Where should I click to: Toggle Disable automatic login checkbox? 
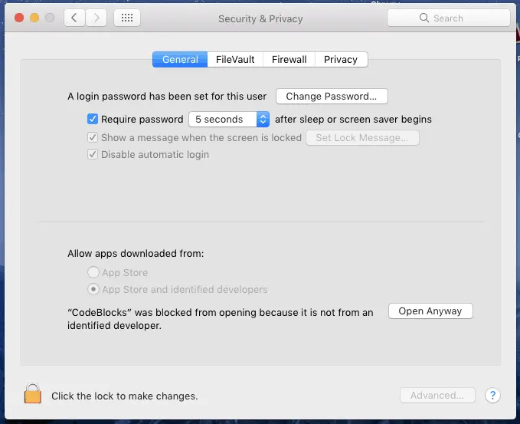click(93, 154)
